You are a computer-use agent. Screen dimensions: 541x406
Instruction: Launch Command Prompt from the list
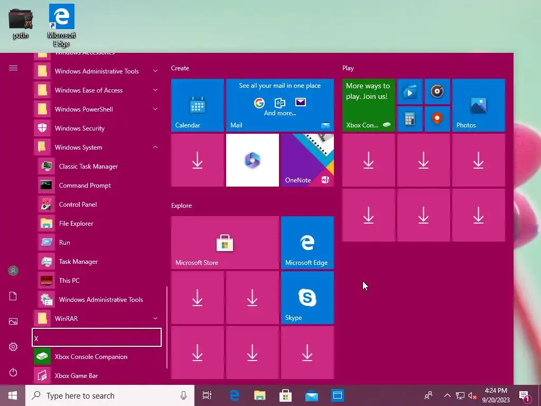[x=99, y=186]
